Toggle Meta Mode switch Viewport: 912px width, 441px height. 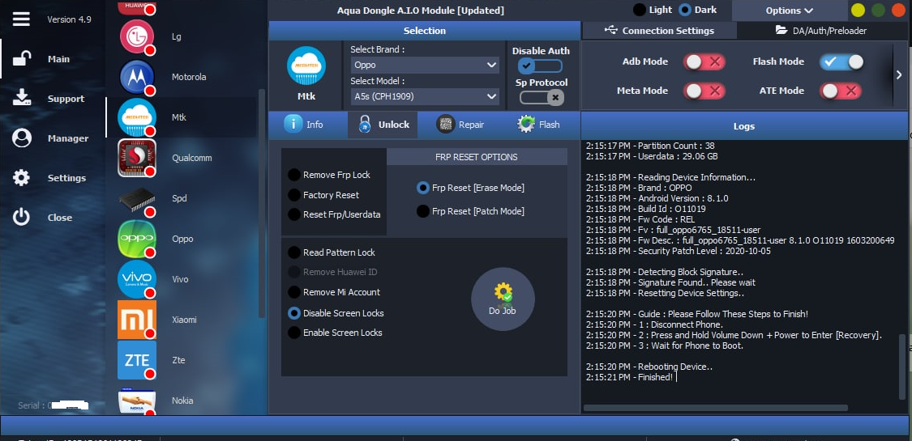tap(704, 91)
